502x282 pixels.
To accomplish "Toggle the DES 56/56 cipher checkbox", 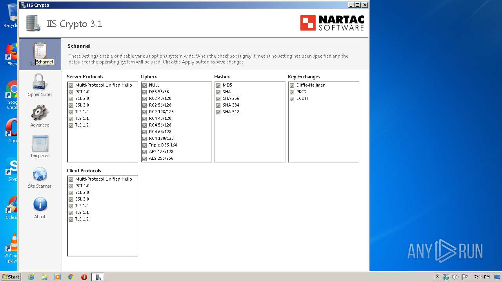I will click(145, 92).
